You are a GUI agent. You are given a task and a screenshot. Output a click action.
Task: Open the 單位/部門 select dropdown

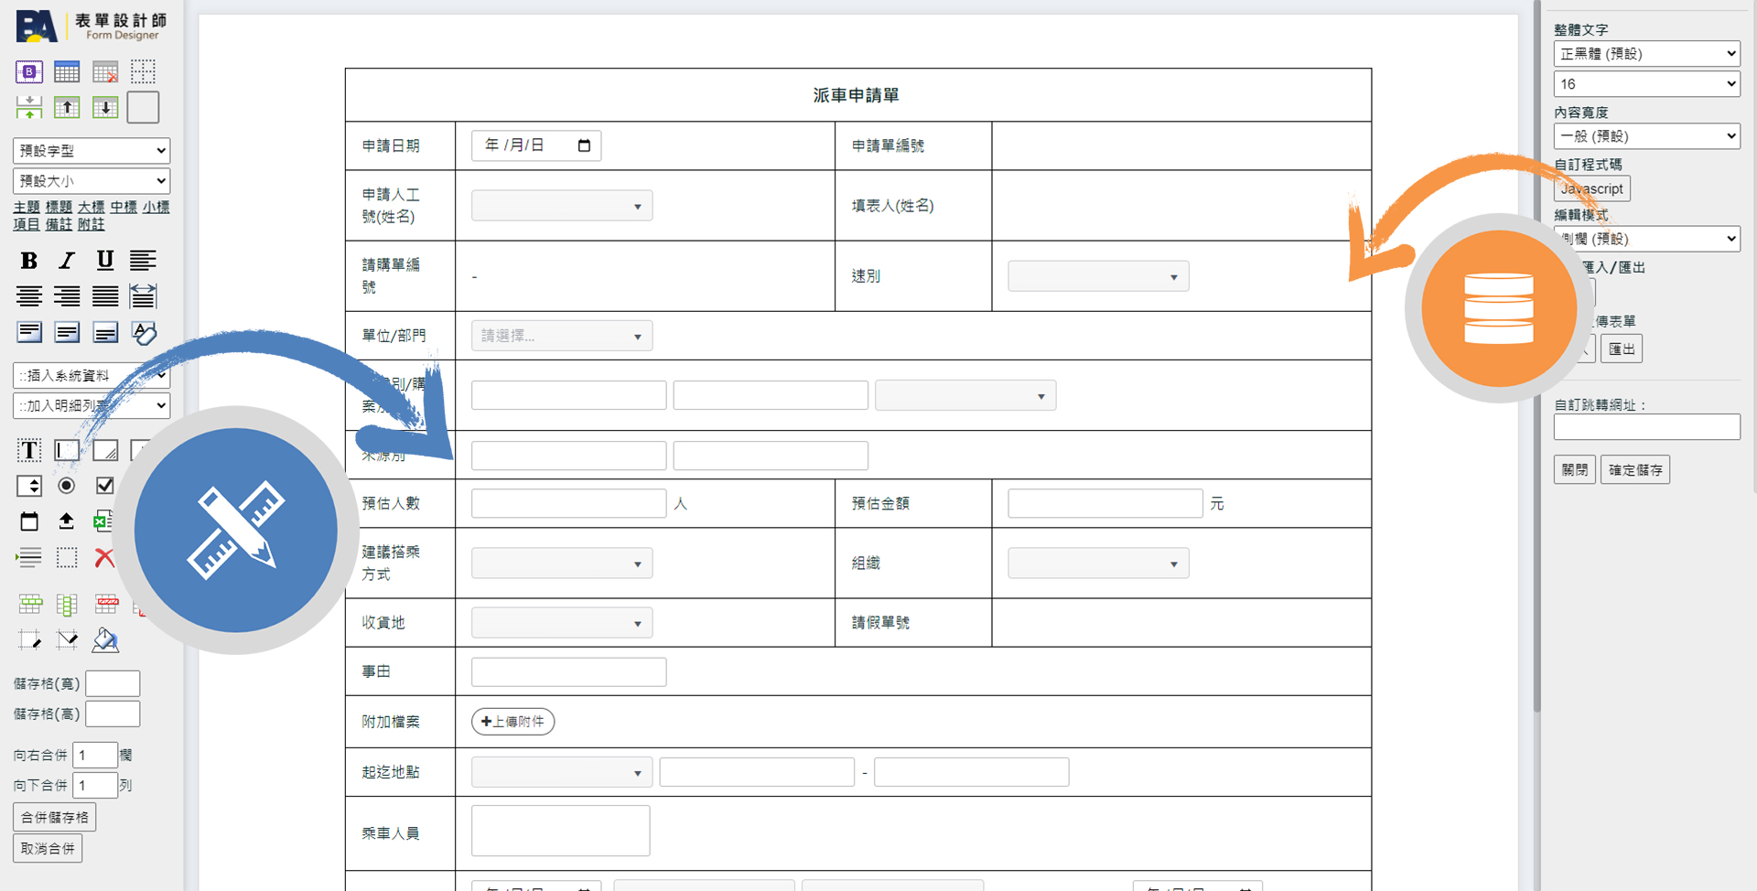tap(562, 336)
